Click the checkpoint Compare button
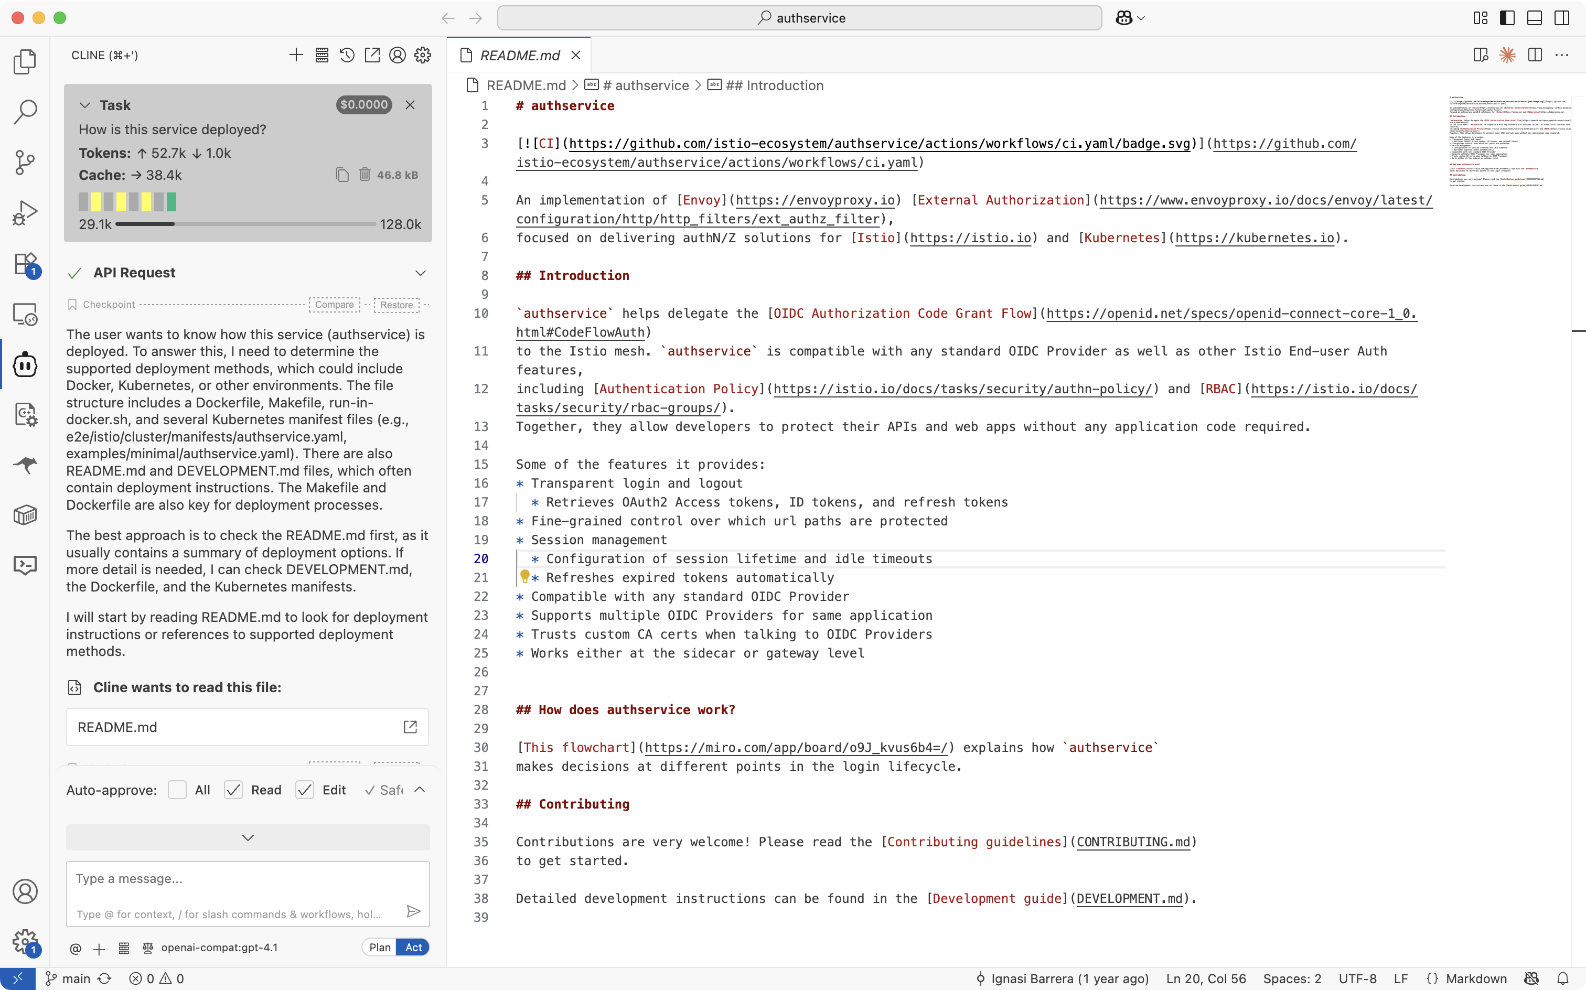This screenshot has width=1586, height=990. point(334,305)
